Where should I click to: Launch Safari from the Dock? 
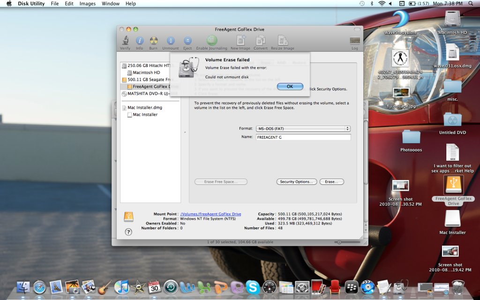[39, 287]
